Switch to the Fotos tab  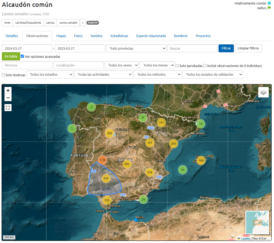(x=78, y=36)
